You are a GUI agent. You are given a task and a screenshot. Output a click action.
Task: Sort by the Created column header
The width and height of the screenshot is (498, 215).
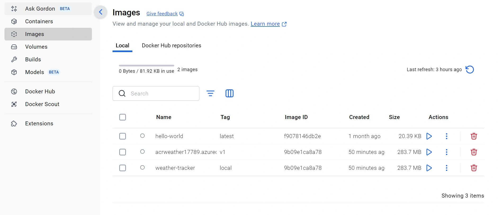coord(359,117)
